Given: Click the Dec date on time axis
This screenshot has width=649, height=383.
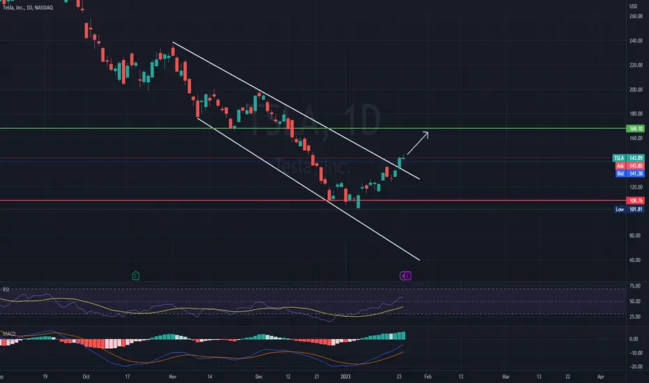Looking at the screenshot, I should pos(258,377).
